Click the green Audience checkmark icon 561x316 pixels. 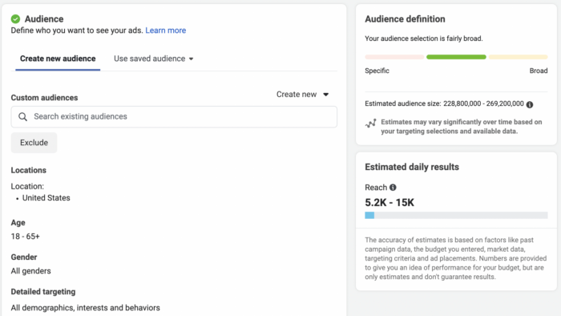click(15, 18)
